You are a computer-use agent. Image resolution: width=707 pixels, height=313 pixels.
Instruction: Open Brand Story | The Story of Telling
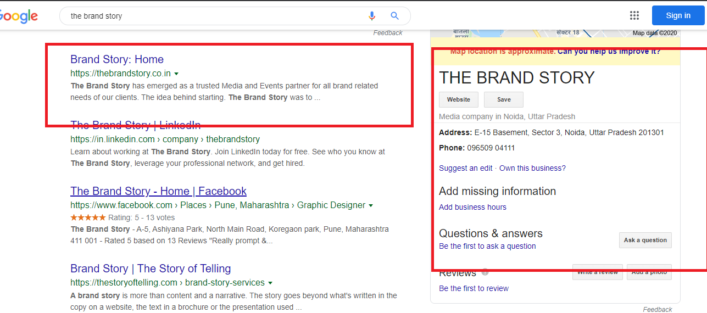point(151,269)
